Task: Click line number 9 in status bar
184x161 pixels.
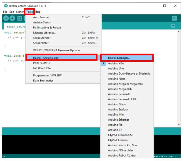Action: coord(4,156)
